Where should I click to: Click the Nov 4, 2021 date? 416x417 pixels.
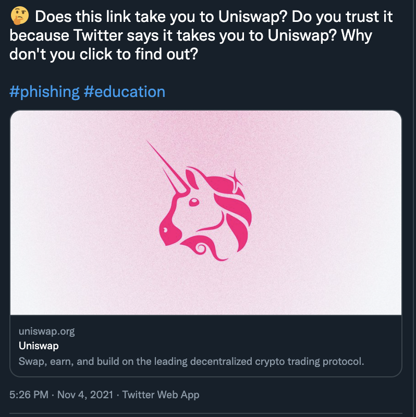[85, 395]
